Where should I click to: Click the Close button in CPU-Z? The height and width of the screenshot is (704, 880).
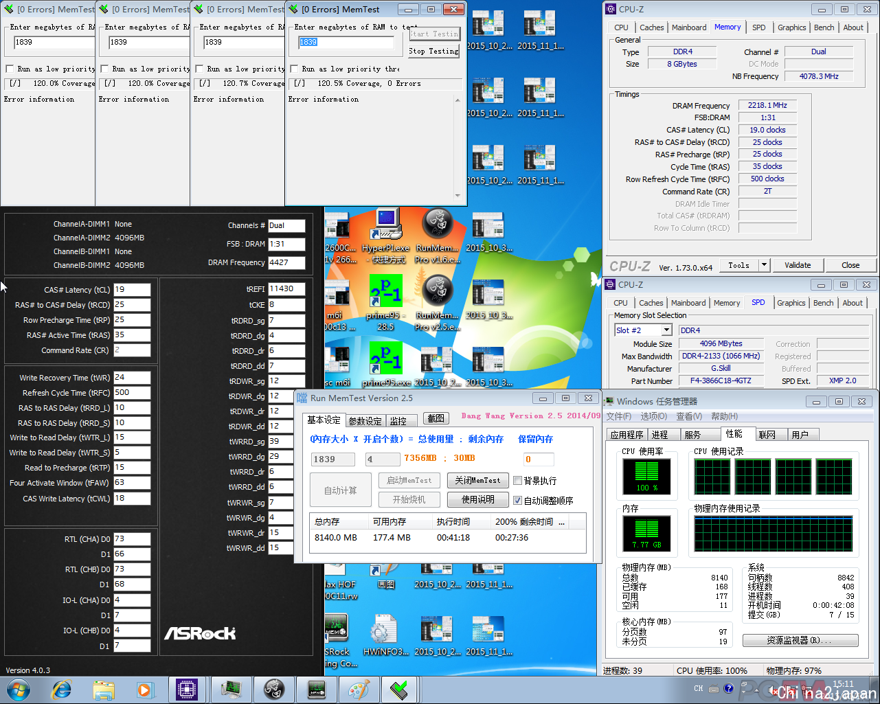(x=850, y=265)
